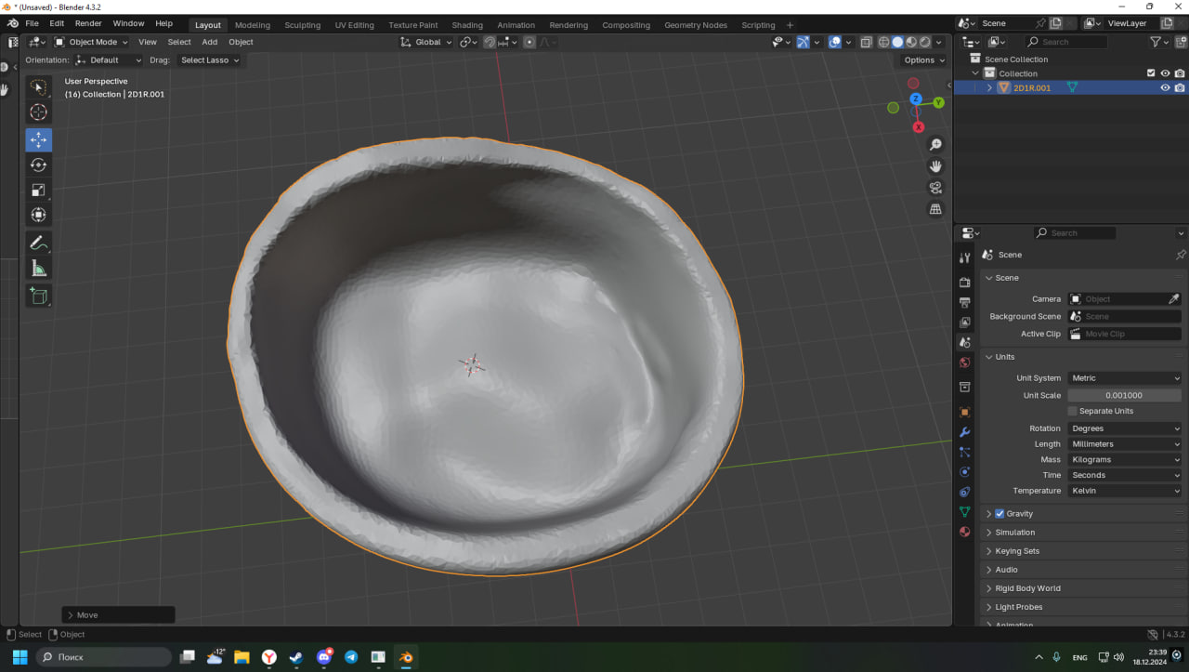
Task: Hide 2D1R.001 object using eye icon
Action: [x=1165, y=88]
